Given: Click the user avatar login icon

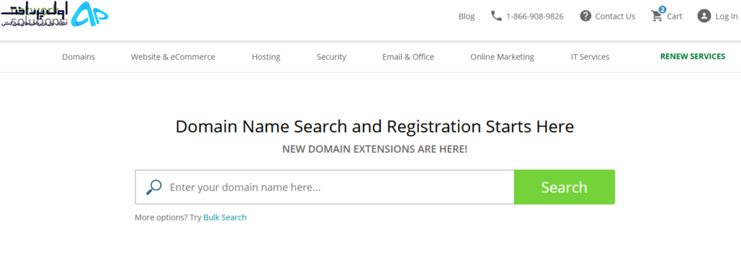Looking at the screenshot, I should (x=704, y=16).
